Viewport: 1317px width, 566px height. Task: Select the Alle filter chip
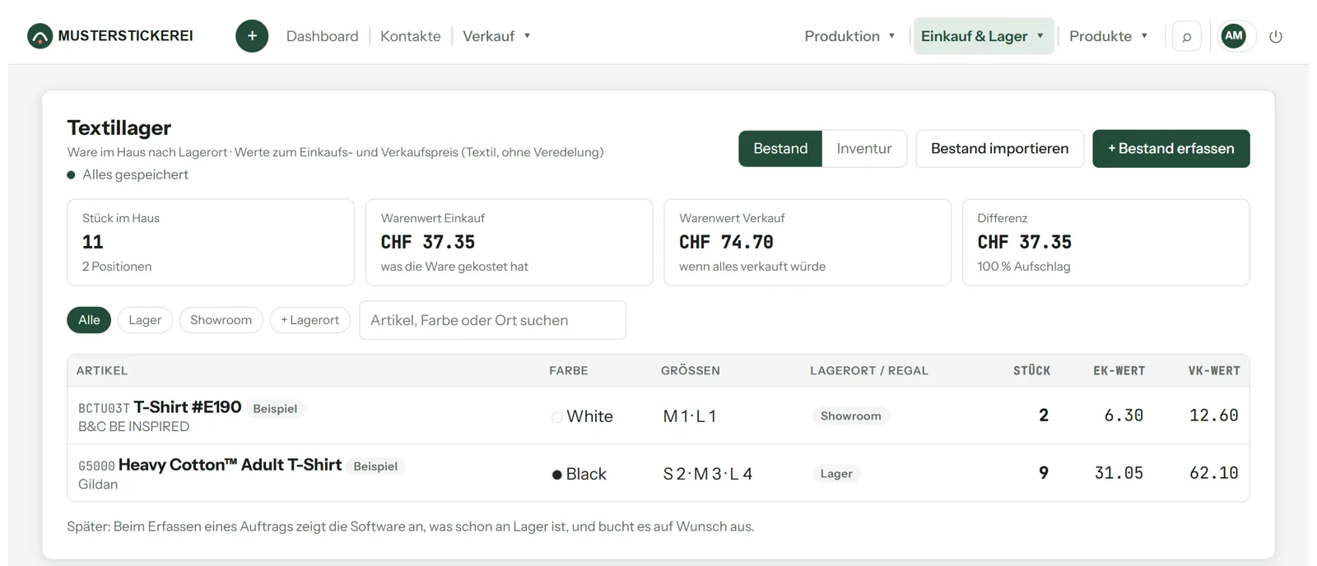point(89,320)
